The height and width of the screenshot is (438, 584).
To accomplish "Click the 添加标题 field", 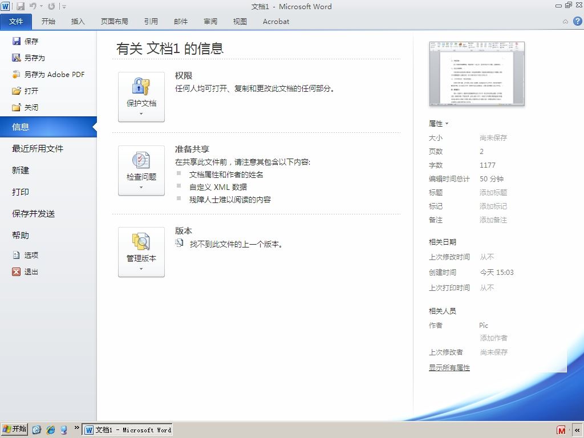I will coord(493,193).
